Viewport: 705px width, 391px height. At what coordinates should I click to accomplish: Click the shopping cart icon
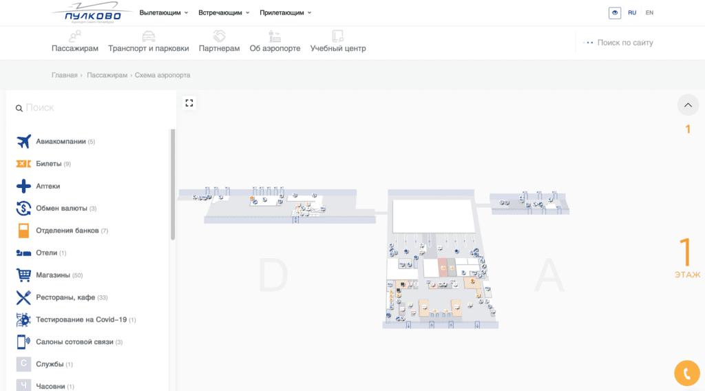(23, 275)
